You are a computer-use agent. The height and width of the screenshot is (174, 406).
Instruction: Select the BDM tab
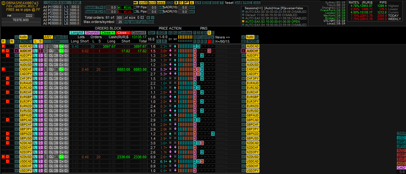(206, 3)
